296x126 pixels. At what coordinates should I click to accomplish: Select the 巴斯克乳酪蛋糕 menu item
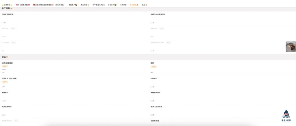point(8,14)
